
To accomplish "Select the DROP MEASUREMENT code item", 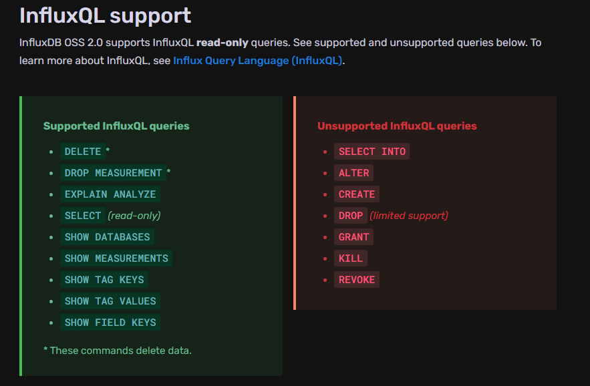I will 114,173.
